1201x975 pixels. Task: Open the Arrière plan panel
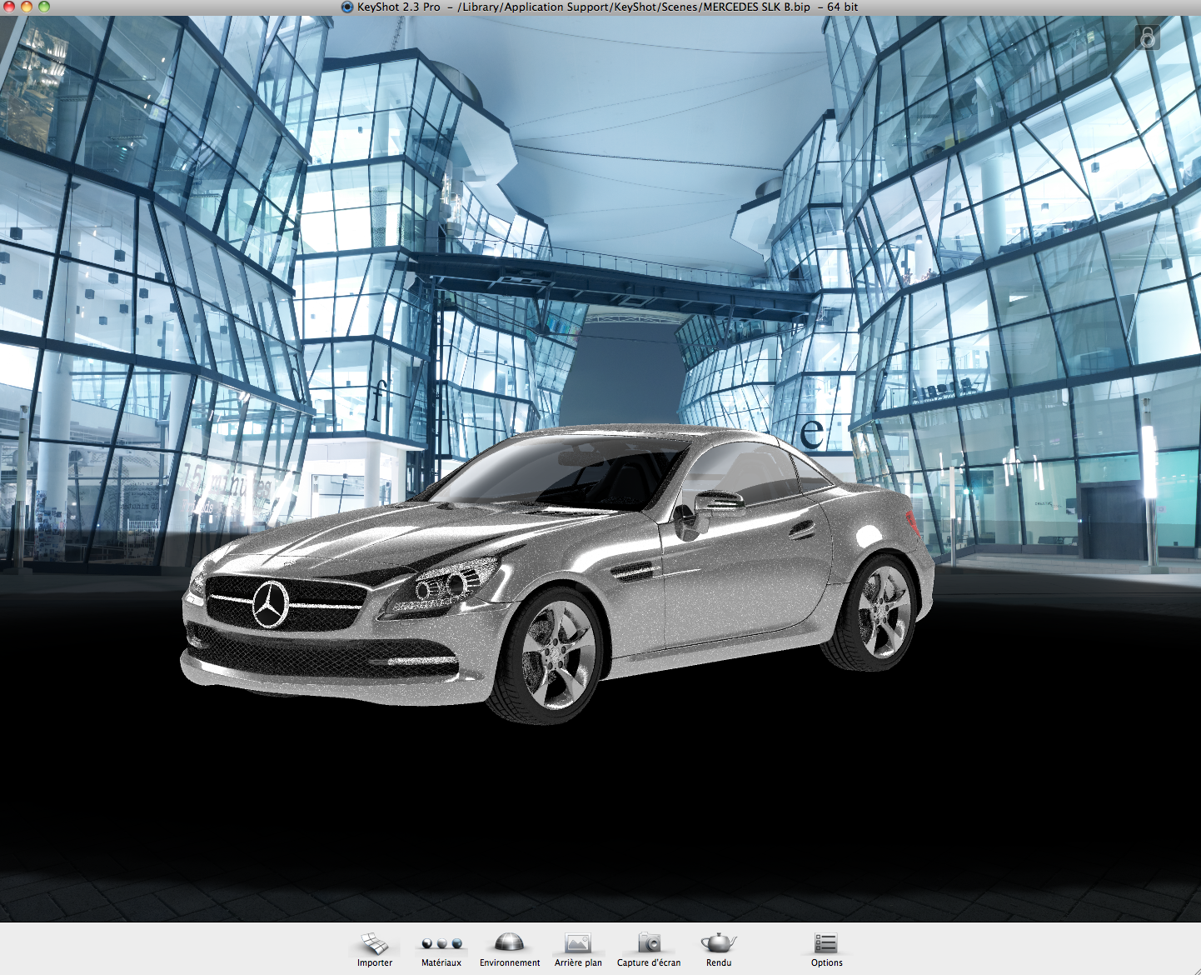pos(577,944)
